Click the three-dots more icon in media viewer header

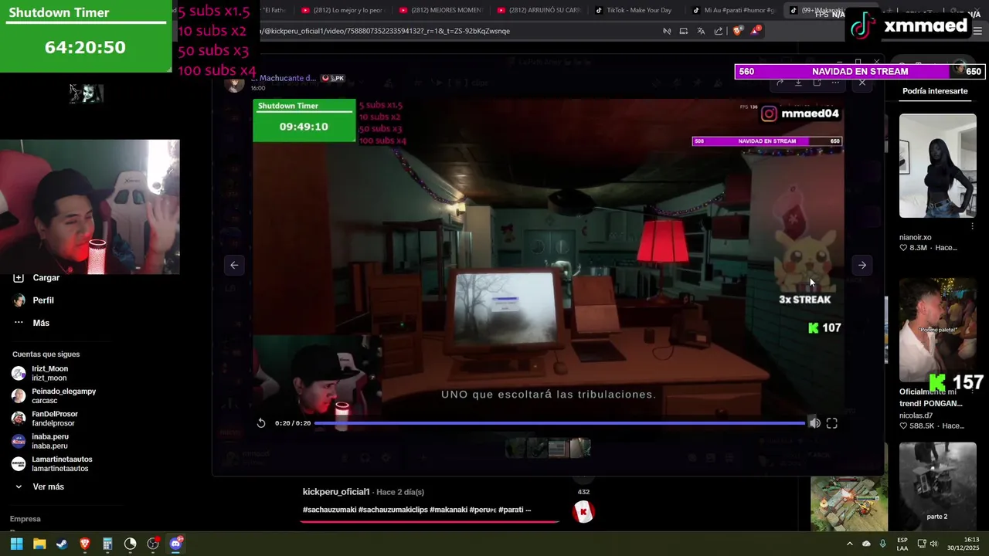835,83
